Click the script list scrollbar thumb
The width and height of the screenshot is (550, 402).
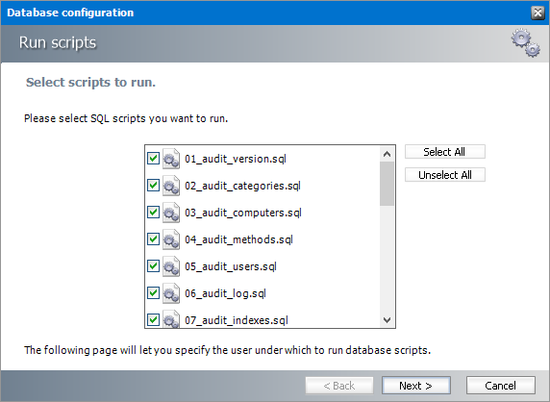[x=387, y=184]
